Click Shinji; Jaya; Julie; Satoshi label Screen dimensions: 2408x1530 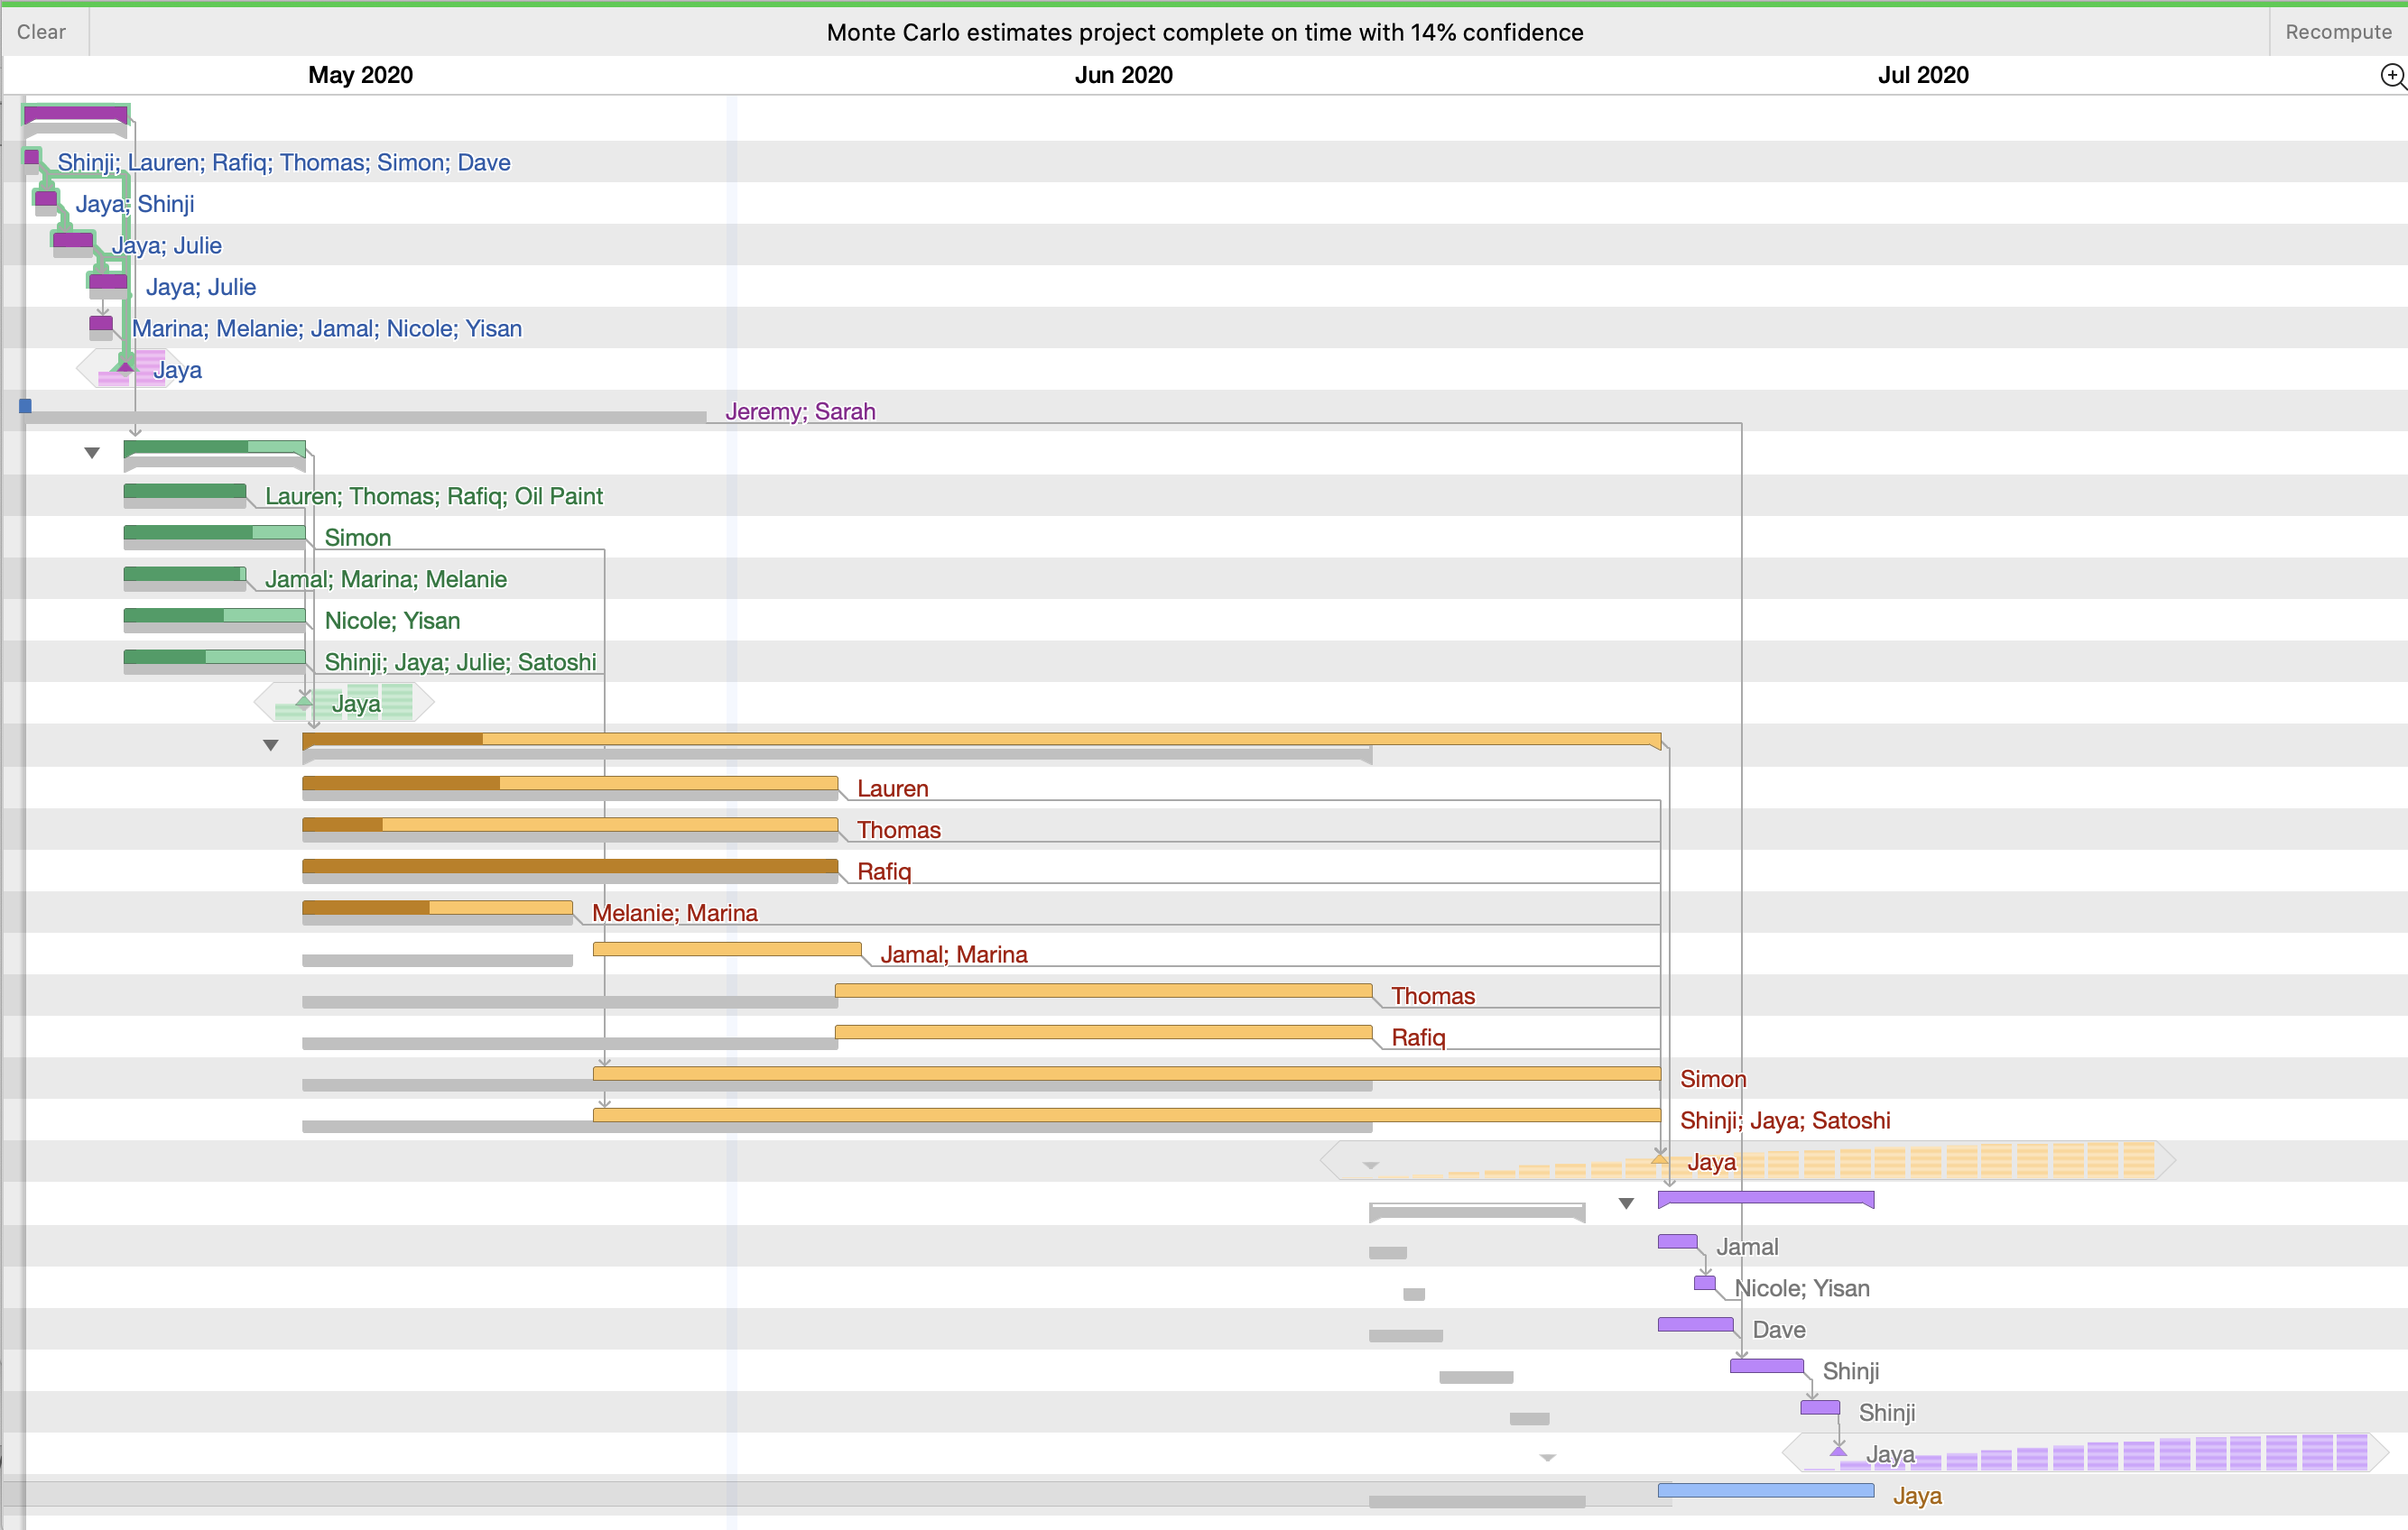pos(460,662)
